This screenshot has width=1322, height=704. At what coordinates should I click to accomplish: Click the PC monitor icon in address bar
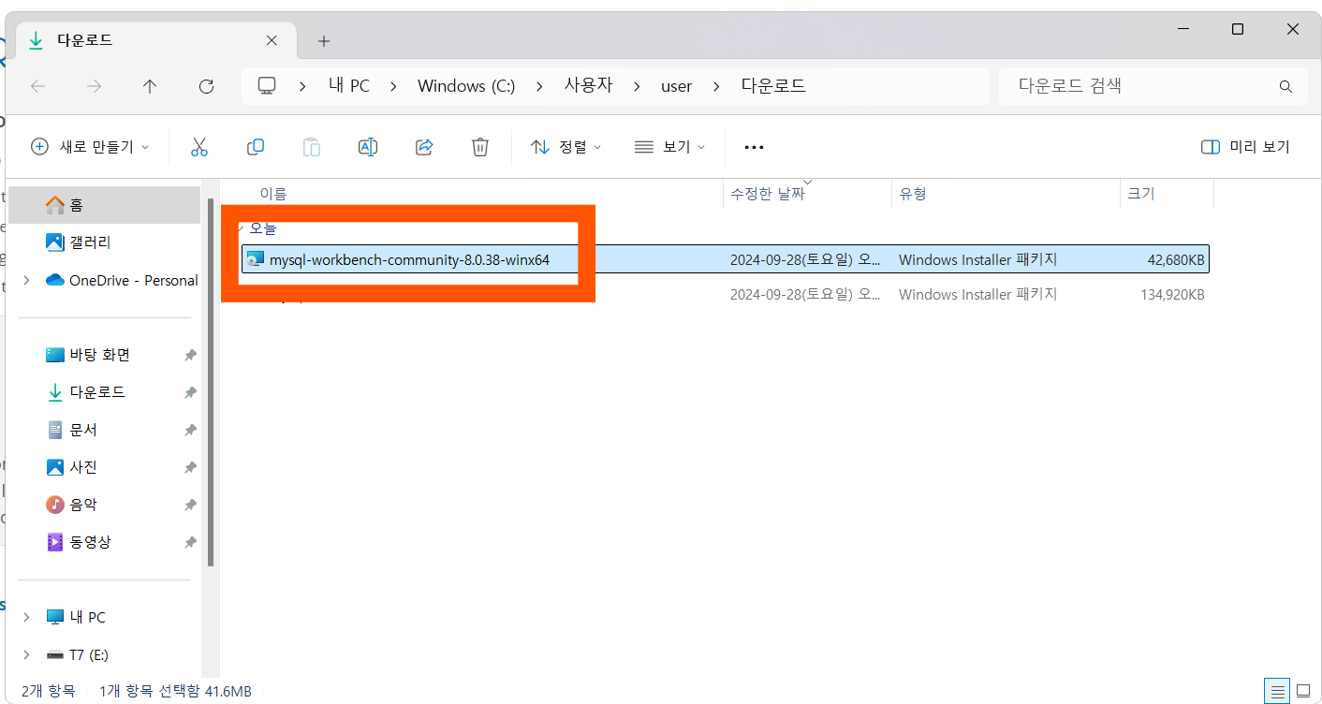click(x=268, y=86)
